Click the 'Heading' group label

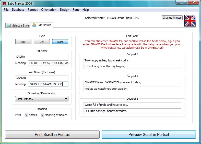(42, 109)
